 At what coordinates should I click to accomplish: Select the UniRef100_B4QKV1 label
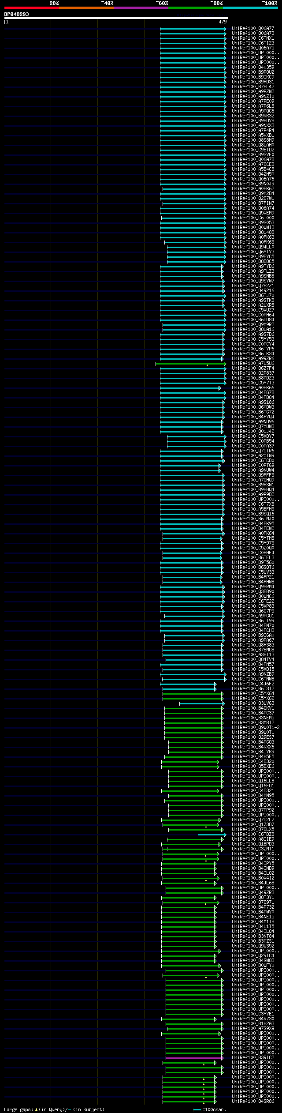(253, 708)
